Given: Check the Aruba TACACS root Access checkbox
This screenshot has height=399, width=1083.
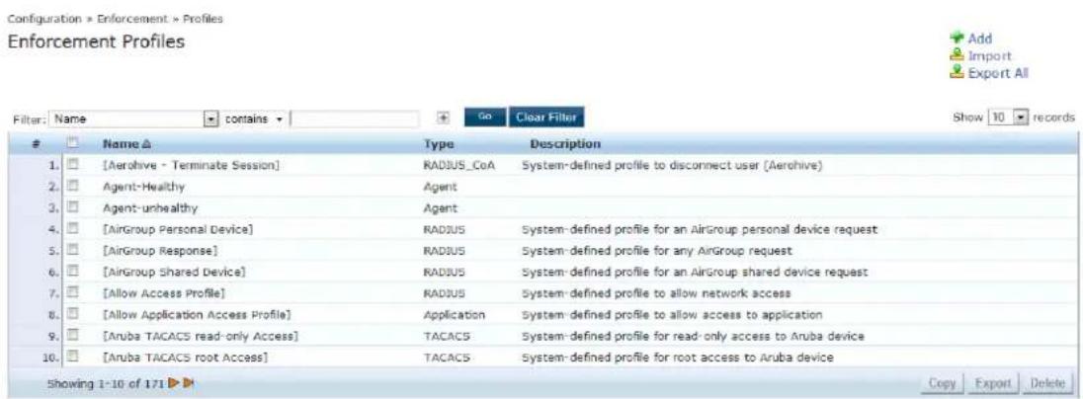Looking at the screenshot, I should coord(74,358).
